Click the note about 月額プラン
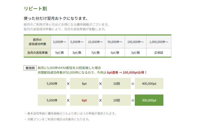 [58, 119]
